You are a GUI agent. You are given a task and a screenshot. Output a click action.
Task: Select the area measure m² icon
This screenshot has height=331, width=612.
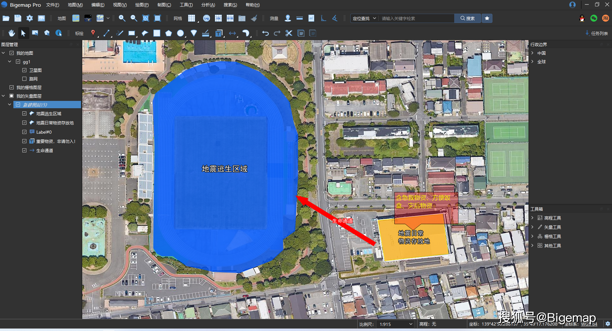click(311, 18)
